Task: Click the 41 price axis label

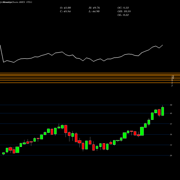Action: coord(171,124)
